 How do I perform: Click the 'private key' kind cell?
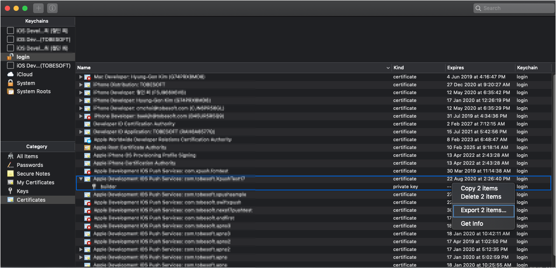[405, 187]
